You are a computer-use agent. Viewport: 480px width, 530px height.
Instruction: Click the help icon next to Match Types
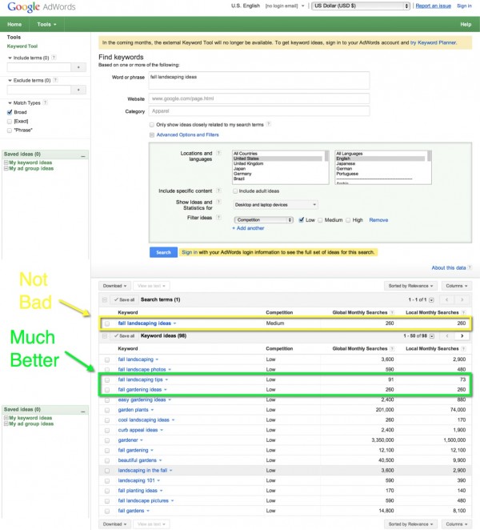click(x=46, y=102)
